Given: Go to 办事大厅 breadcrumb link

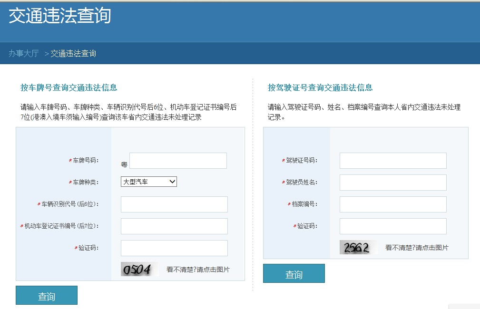Looking at the screenshot, I should tap(24, 54).
